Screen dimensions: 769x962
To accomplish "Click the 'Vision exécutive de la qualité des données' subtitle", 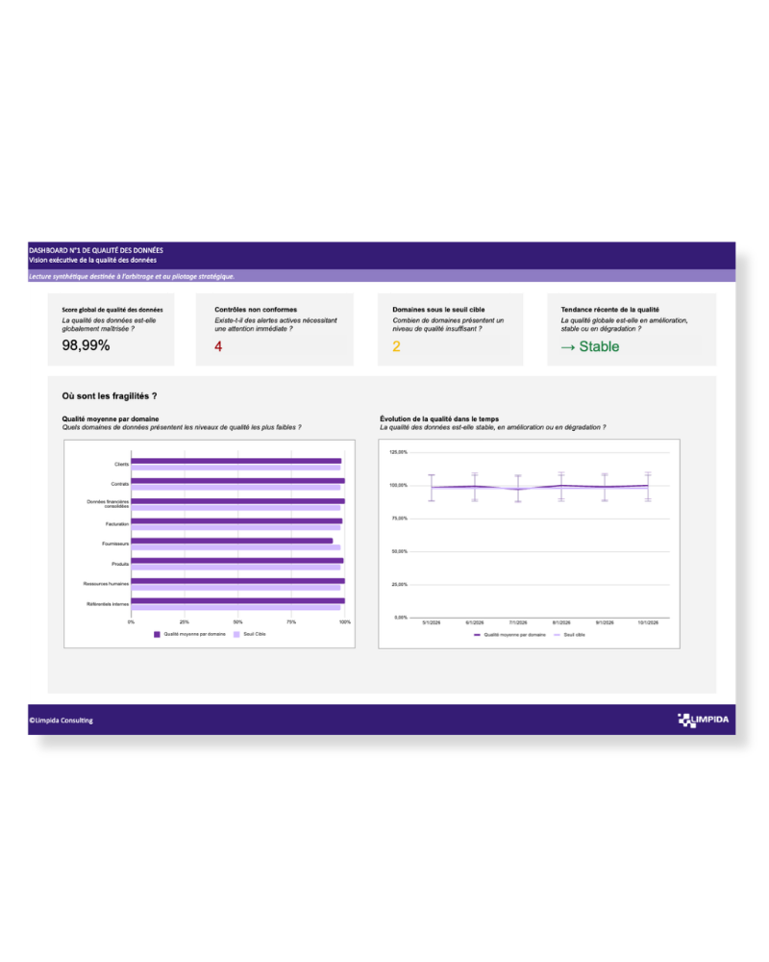I will pos(92,260).
